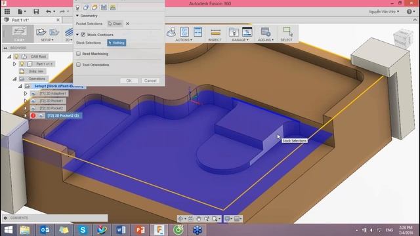Expand the COMMENTS panel
Screen dimensions: 420x236
(x=5, y=218)
